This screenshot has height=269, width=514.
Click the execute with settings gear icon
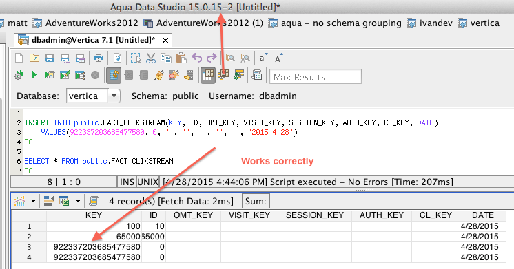[19, 75]
